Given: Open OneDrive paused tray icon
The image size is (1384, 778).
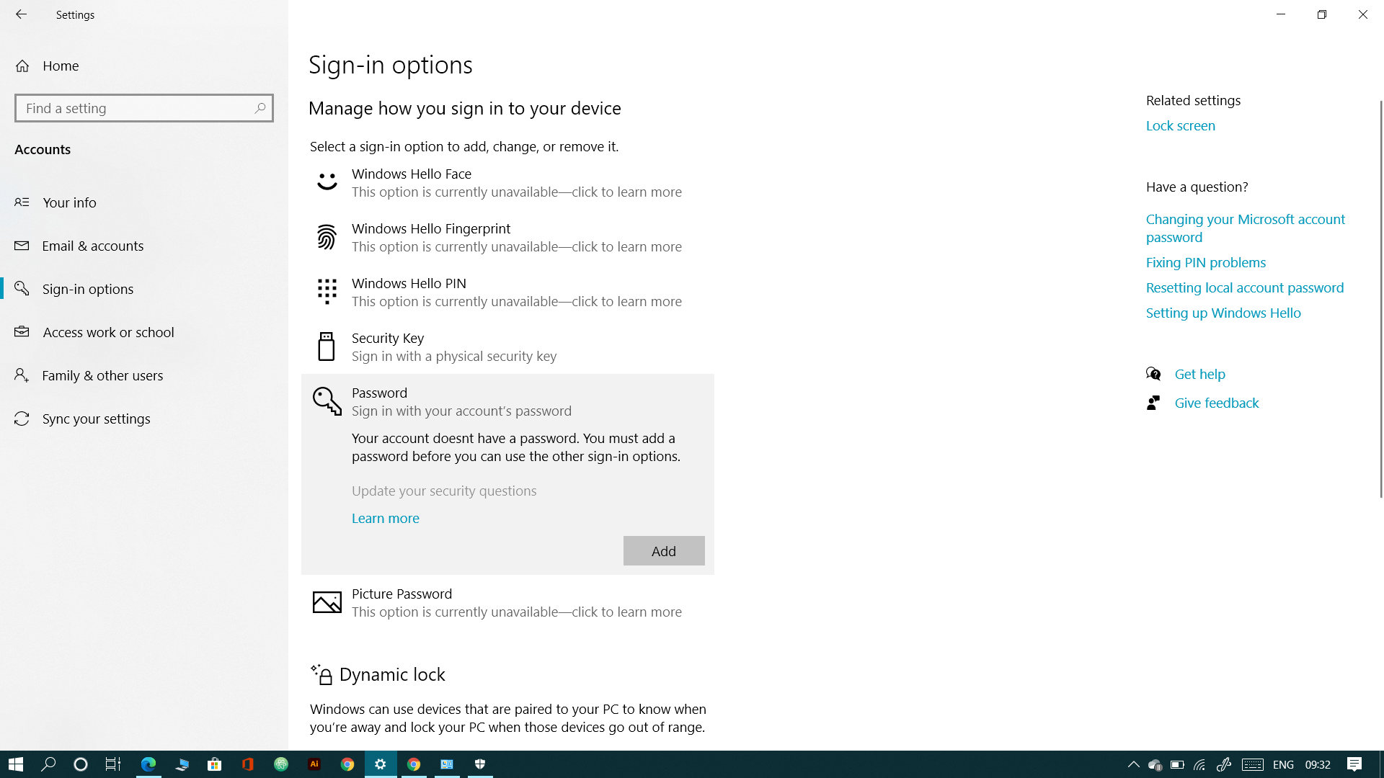Looking at the screenshot, I should point(1155,764).
